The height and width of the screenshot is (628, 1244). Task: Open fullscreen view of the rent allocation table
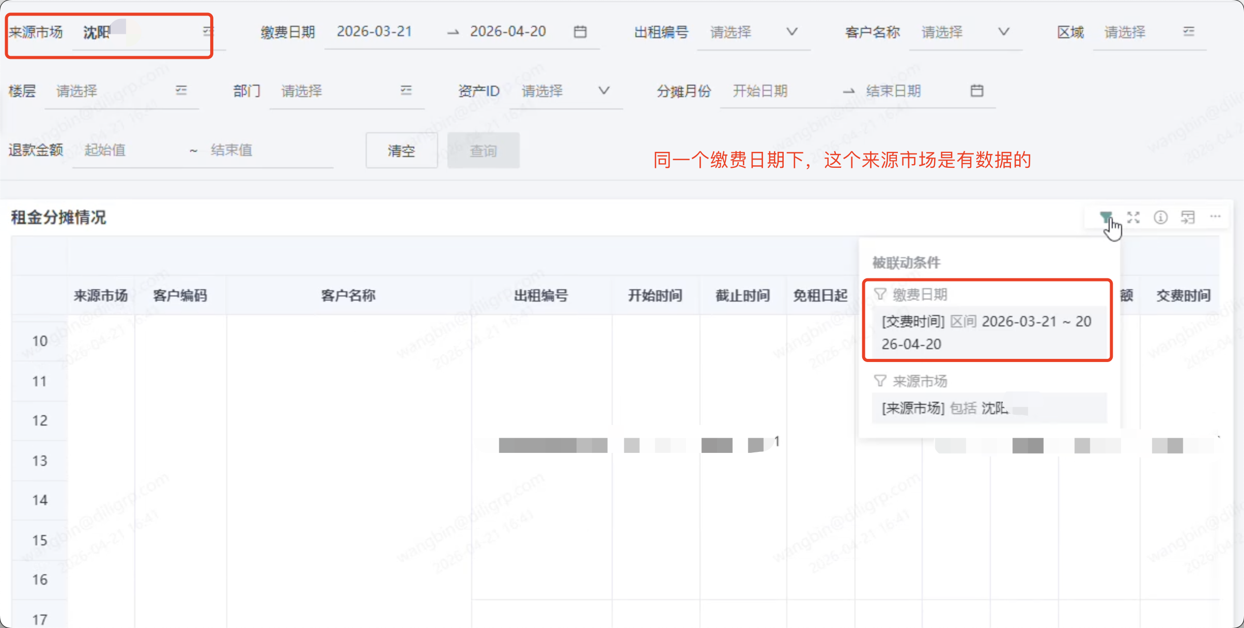[x=1134, y=217]
